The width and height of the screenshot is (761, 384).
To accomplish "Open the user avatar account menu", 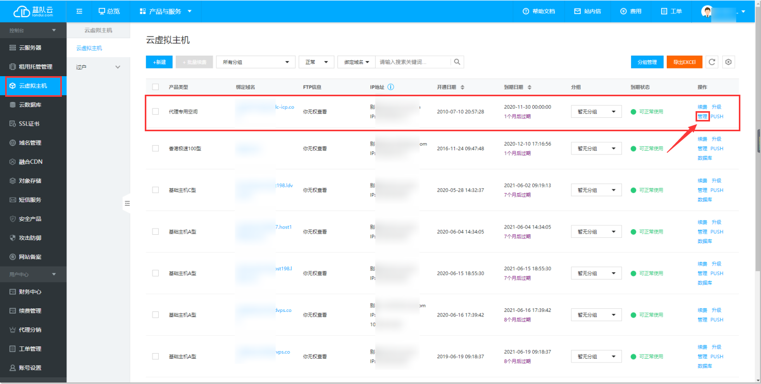I will coord(723,11).
